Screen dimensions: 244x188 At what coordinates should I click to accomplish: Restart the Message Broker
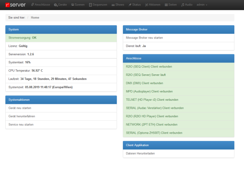click(145, 38)
